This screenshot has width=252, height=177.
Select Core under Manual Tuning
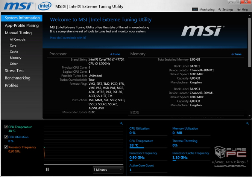(13, 46)
